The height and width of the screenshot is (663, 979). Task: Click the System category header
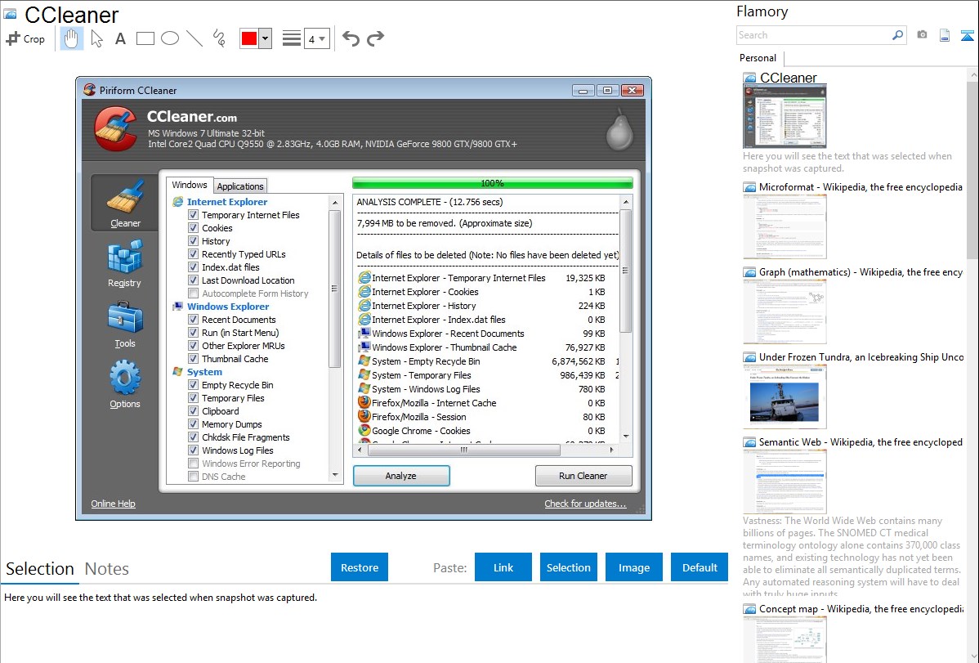pos(204,372)
